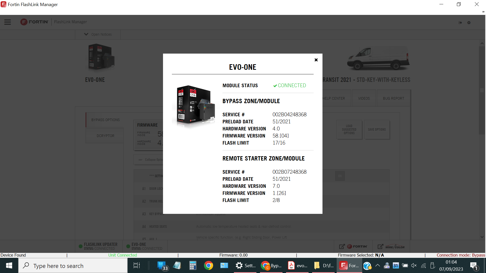
Task: Click the EVO-ONE module image in dialog
Action: tap(195, 105)
